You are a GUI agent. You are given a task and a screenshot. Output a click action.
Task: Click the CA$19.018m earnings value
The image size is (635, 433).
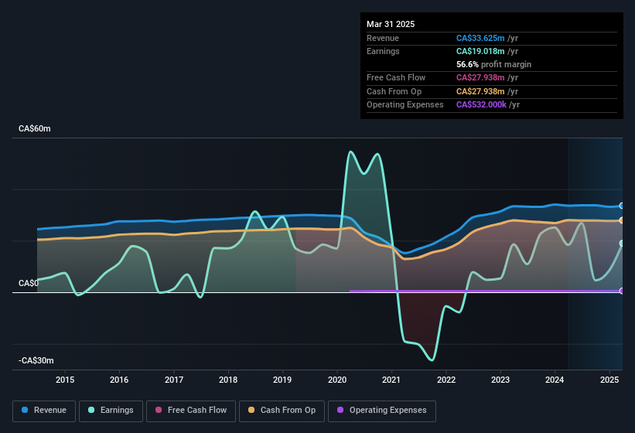tap(480, 51)
